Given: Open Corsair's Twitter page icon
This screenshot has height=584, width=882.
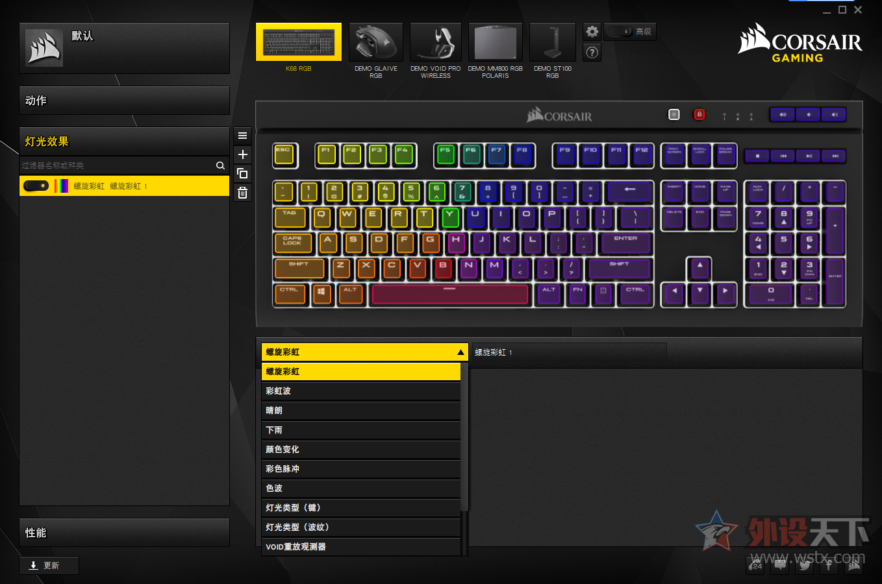Looking at the screenshot, I should (x=805, y=565).
